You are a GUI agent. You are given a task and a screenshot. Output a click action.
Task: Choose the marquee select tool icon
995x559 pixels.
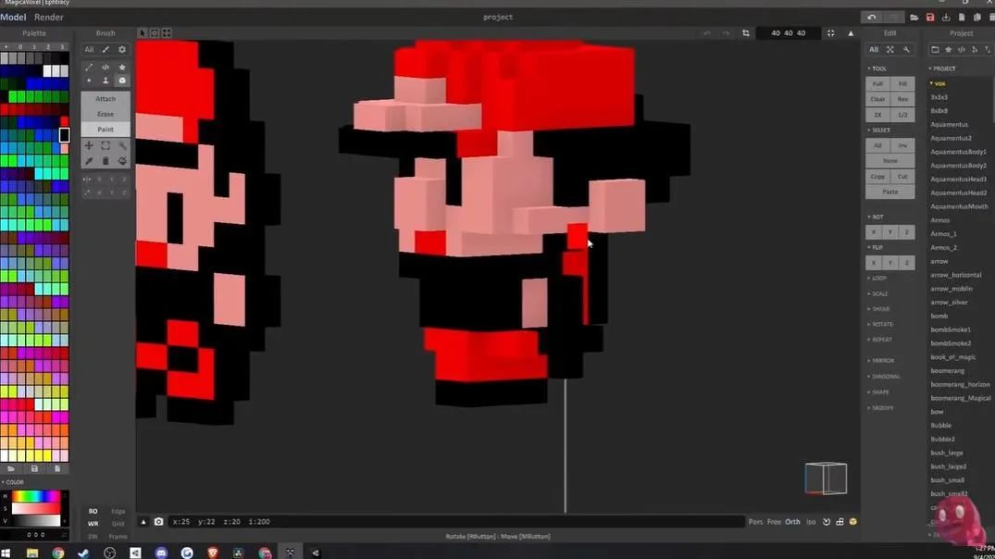106,146
